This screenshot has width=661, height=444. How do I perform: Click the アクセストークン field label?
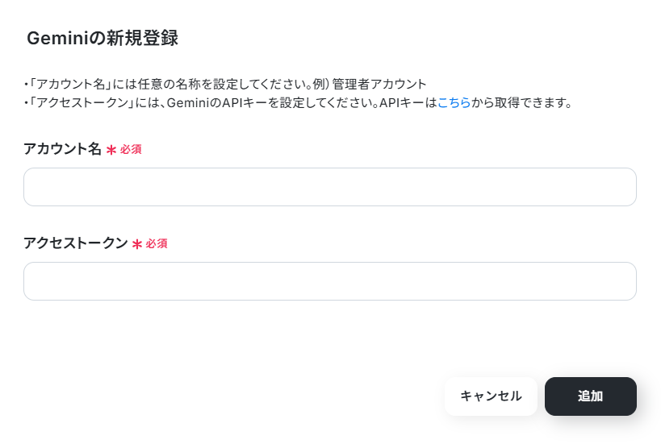75,243
